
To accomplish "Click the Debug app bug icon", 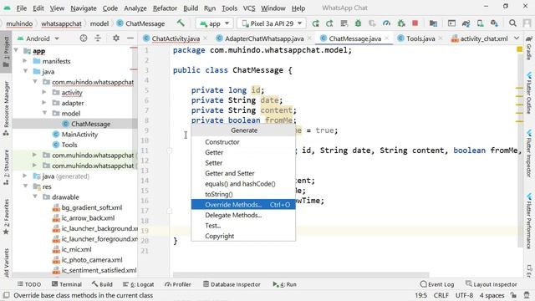I will tap(358, 23).
